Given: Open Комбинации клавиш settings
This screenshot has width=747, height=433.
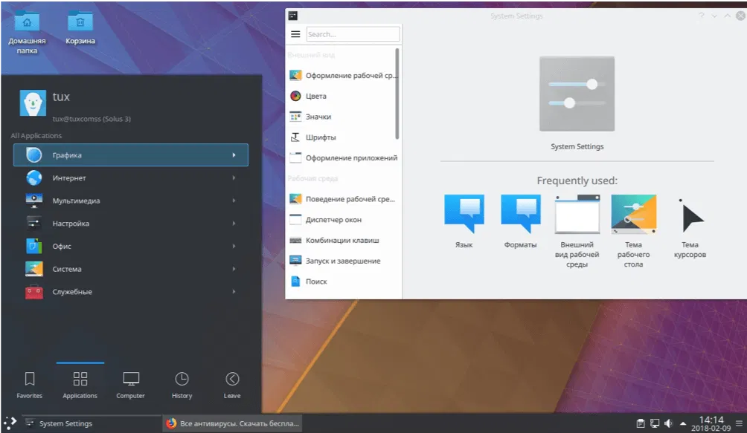Looking at the screenshot, I should tap(343, 240).
